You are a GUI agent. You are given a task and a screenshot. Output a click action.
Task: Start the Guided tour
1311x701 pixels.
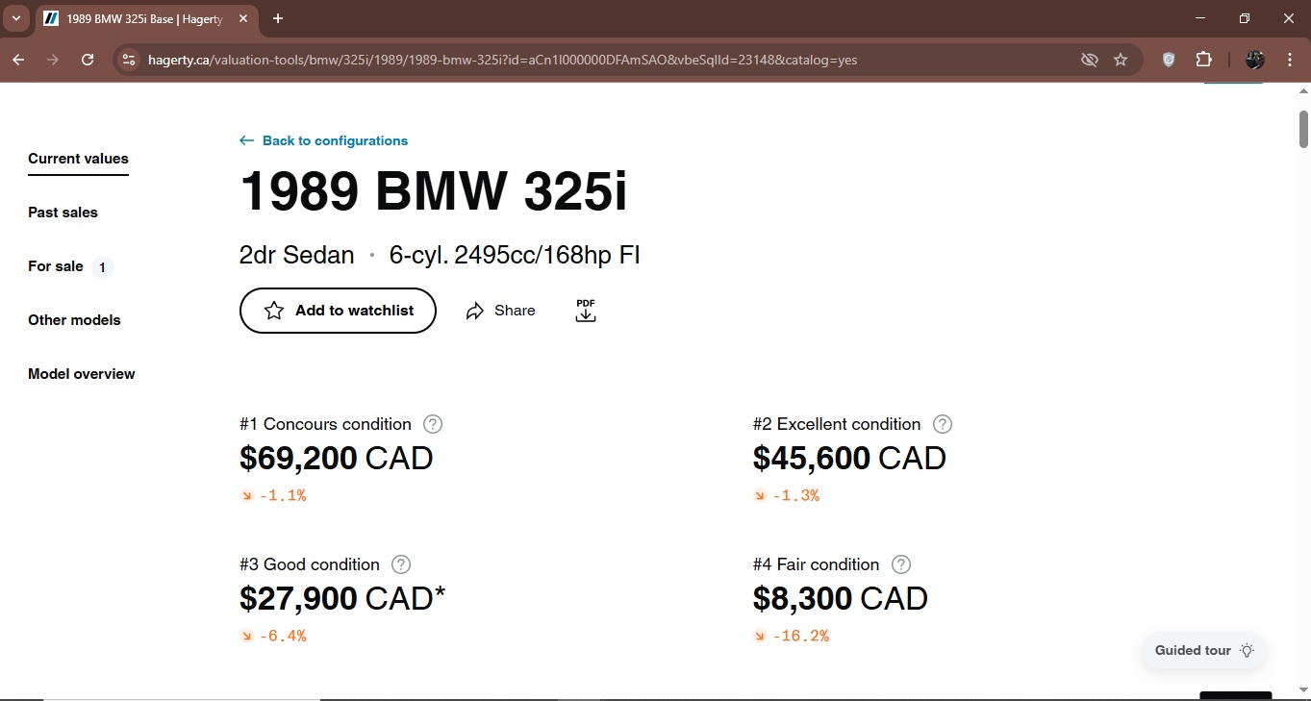tap(1204, 650)
